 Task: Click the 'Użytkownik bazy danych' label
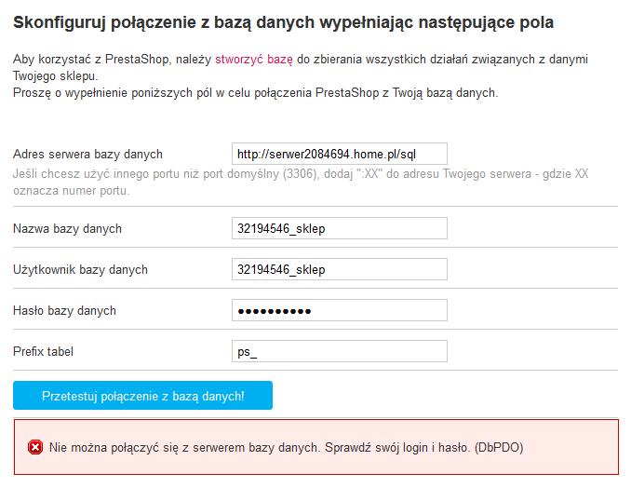(x=80, y=270)
